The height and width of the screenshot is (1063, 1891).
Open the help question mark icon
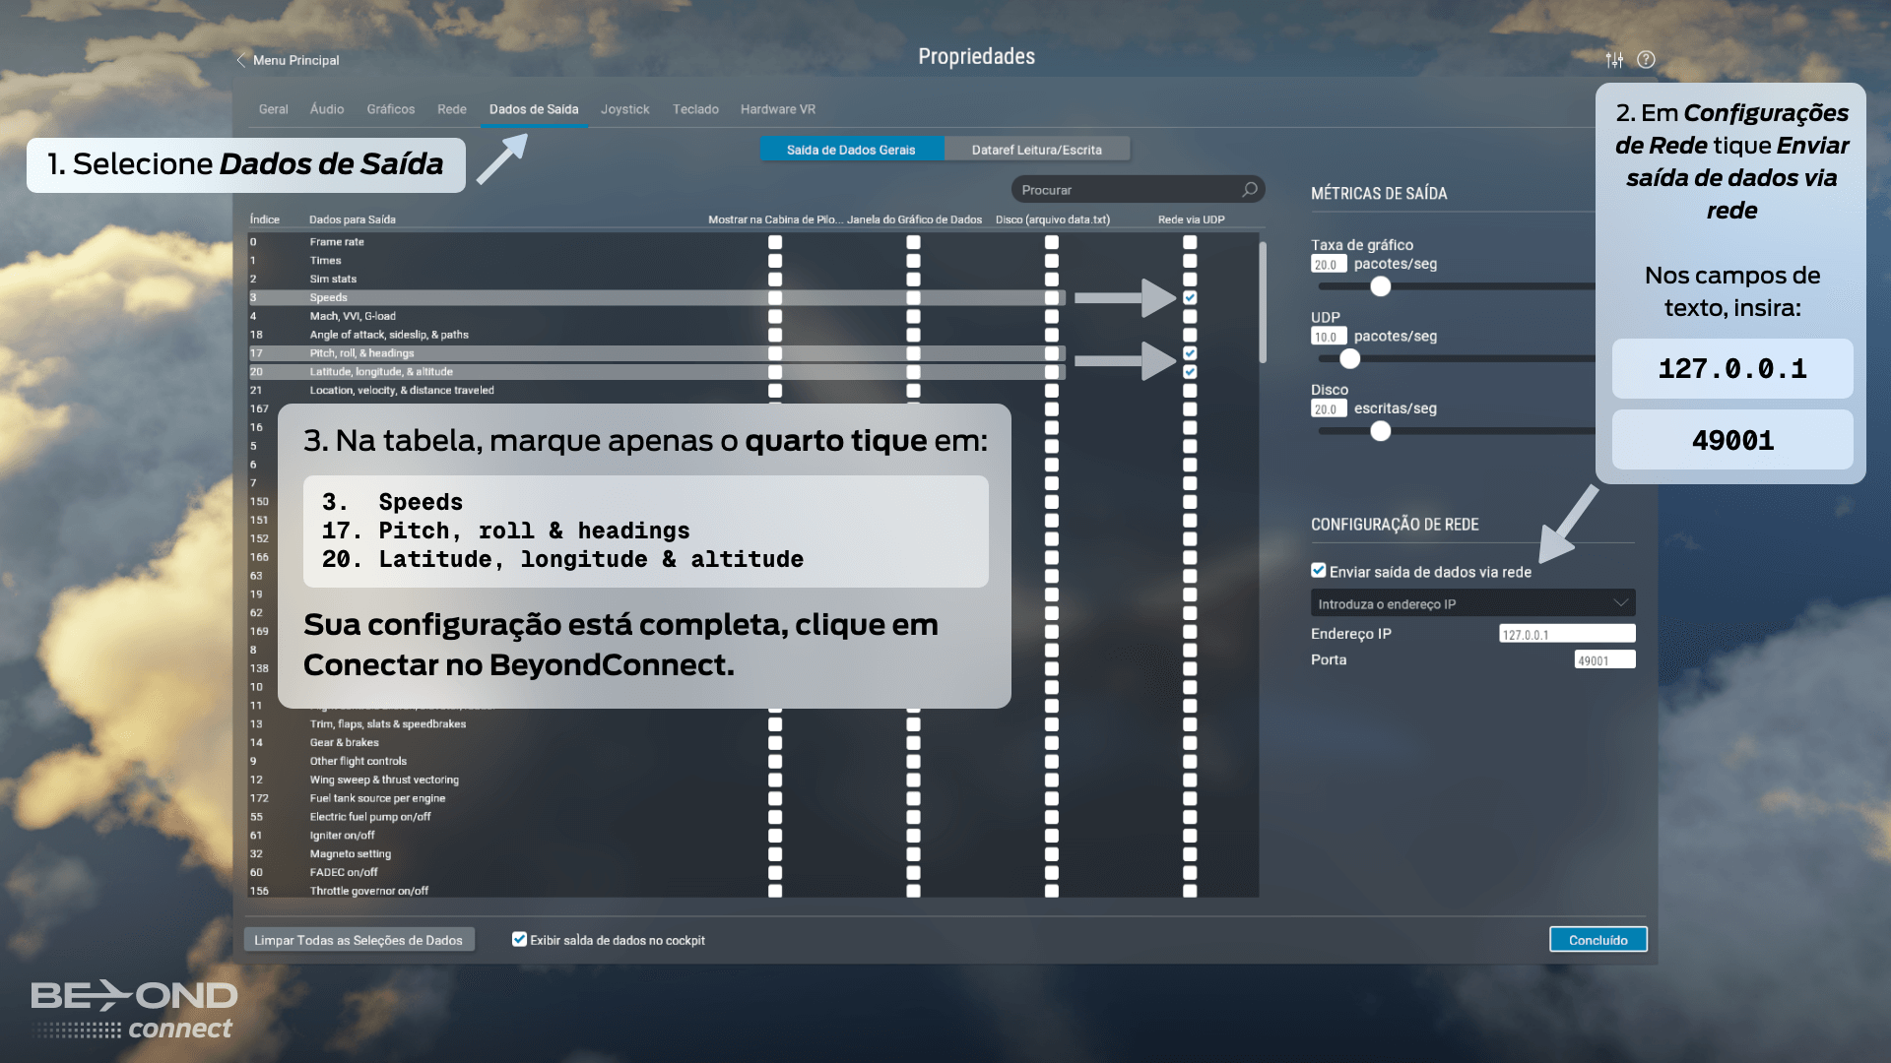(1646, 60)
